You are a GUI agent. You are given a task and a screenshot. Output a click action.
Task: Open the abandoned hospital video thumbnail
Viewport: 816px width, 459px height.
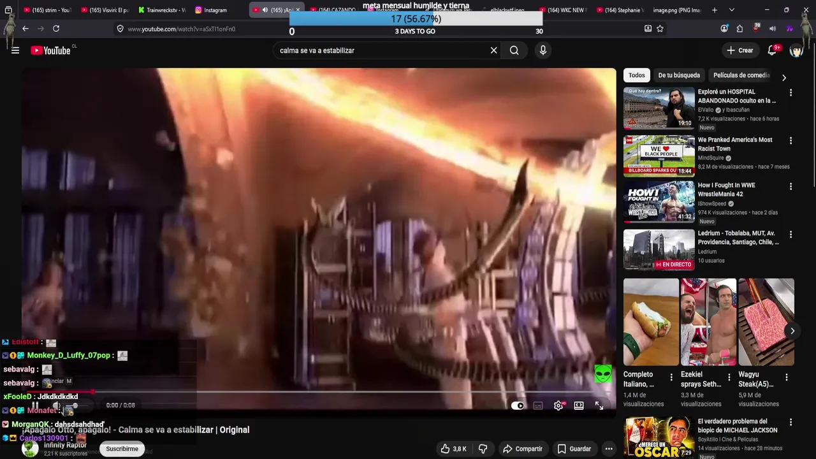click(x=659, y=108)
